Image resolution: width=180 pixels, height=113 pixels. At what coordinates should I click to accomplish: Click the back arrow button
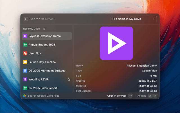tap(26, 19)
